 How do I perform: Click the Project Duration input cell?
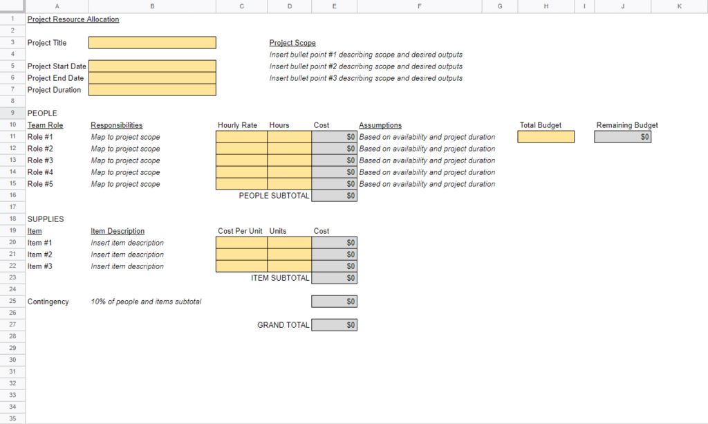click(152, 89)
